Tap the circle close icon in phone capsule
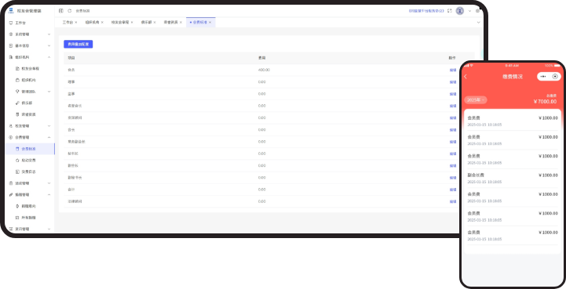The height and width of the screenshot is (289, 566). coord(555,77)
